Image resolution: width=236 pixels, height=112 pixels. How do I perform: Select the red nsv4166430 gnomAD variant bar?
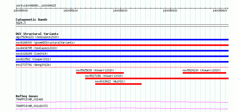click(122, 45)
